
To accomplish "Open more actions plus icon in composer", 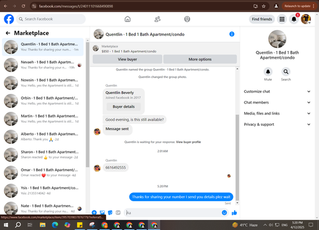I will 94,212.
